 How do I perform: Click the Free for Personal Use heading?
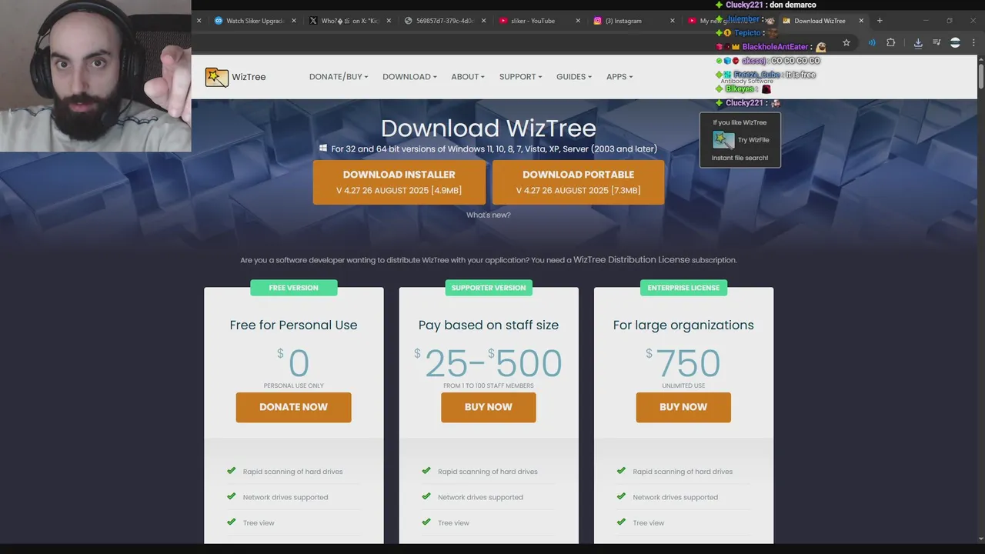(x=293, y=325)
